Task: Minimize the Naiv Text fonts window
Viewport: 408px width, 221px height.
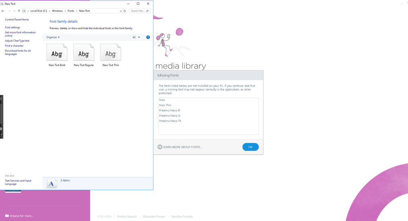Action: (128, 4)
